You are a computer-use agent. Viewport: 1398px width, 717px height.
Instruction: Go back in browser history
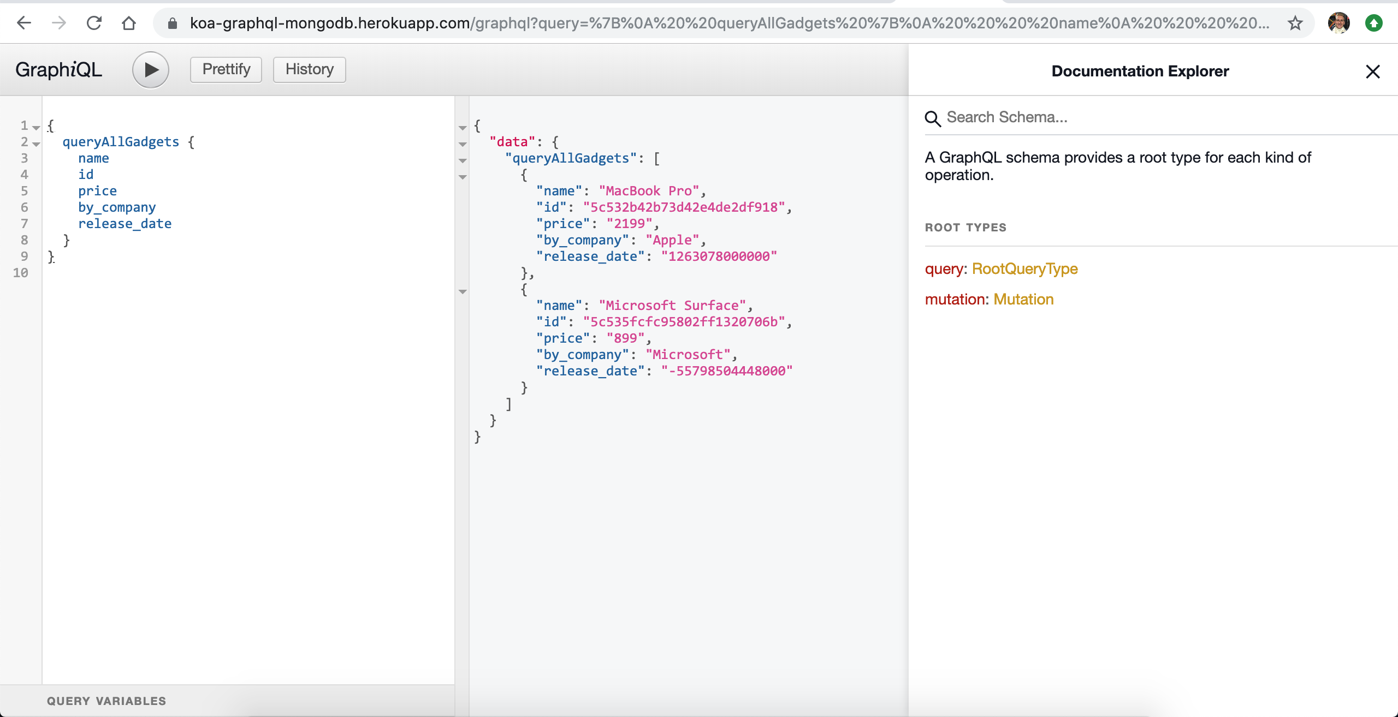(24, 23)
